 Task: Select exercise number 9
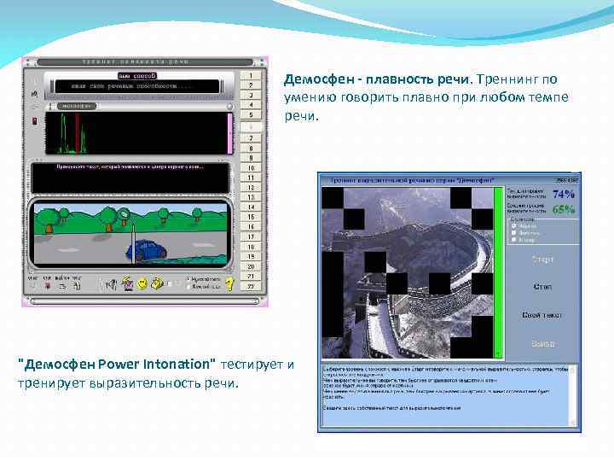(251, 158)
